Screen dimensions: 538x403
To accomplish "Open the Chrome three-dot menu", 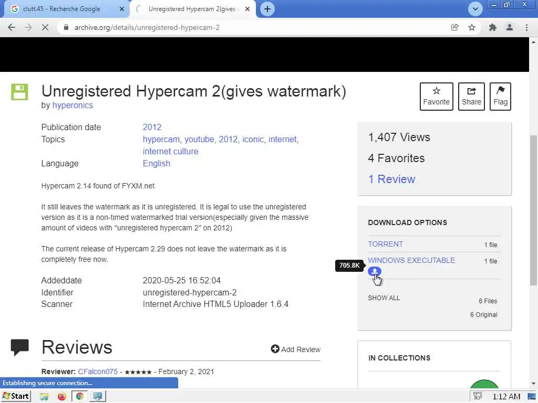I will (526, 27).
